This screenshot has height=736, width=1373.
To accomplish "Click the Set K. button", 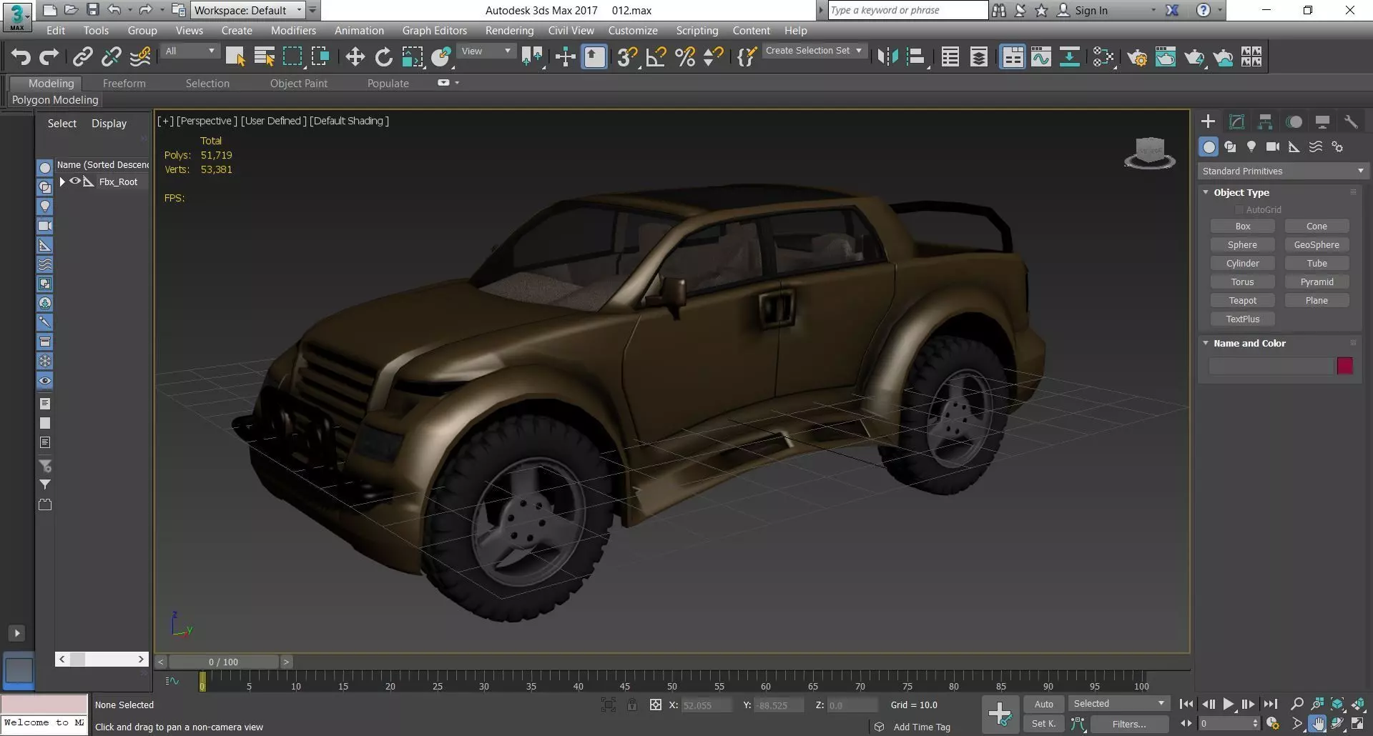I will [x=1043, y=724].
